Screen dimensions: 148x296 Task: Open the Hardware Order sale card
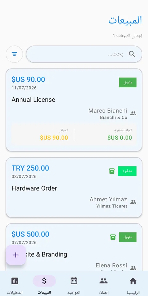(74, 187)
